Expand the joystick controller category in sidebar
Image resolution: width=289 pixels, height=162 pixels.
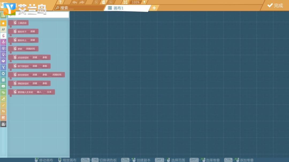click(3, 42)
